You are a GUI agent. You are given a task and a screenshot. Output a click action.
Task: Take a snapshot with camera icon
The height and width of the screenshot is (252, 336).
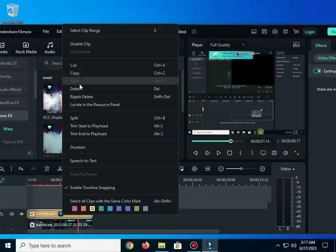274,153
